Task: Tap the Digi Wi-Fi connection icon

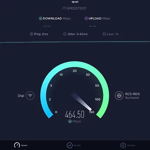Action: tap(30, 96)
